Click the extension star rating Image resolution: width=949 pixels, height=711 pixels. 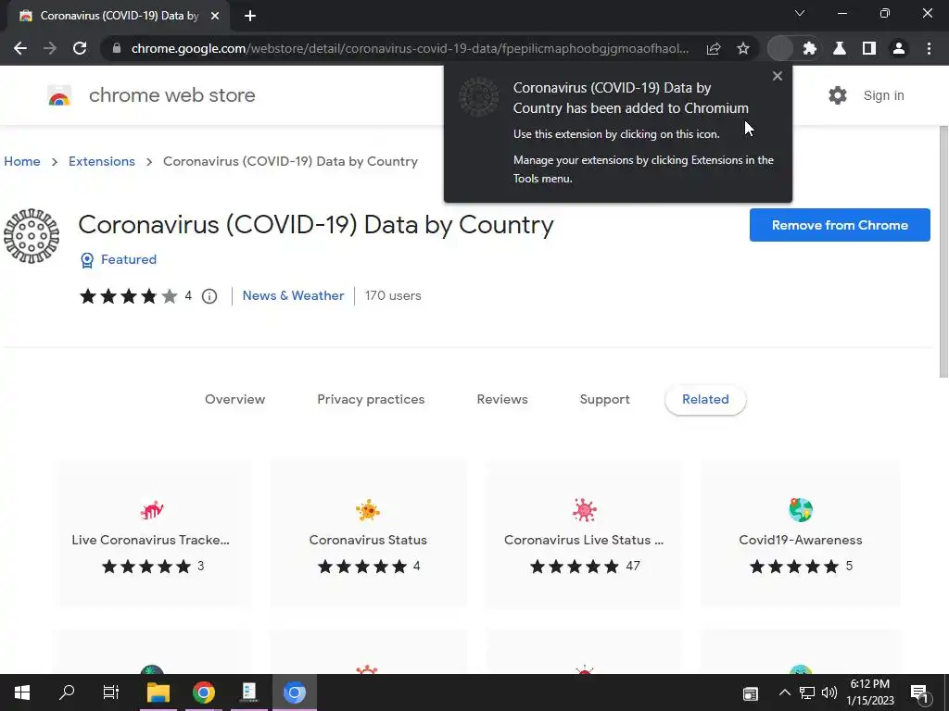128,296
